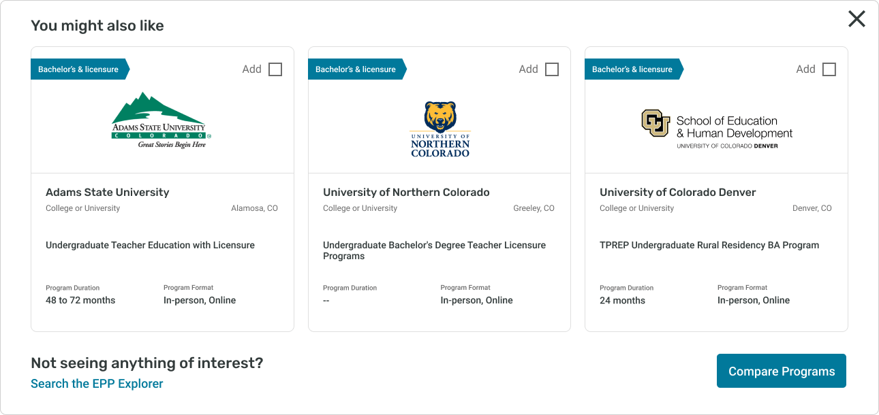Viewport: 879px width, 415px height.
Task: Open the Search the EPP Explorer link
Action: click(x=97, y=384)
